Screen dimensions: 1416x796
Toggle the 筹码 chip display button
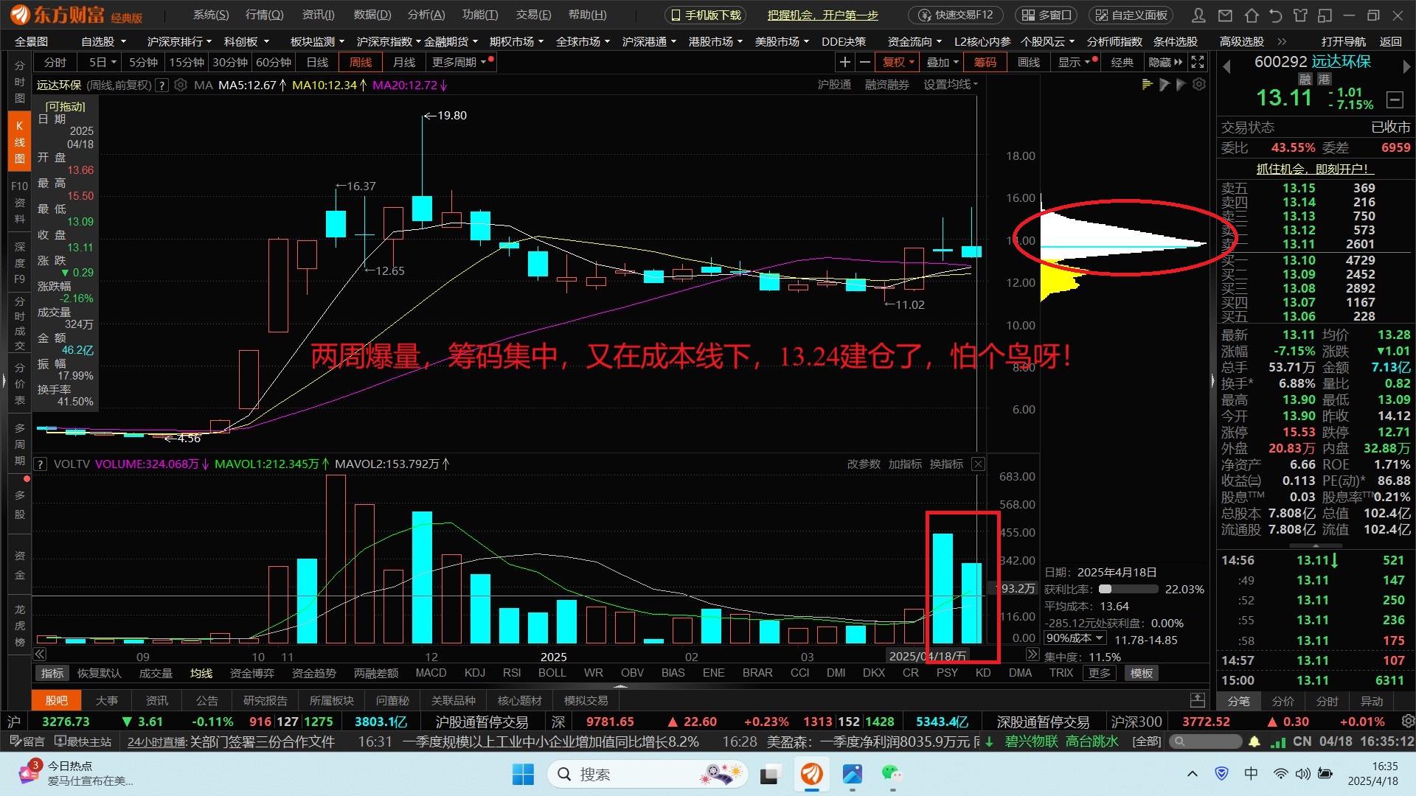985,63
